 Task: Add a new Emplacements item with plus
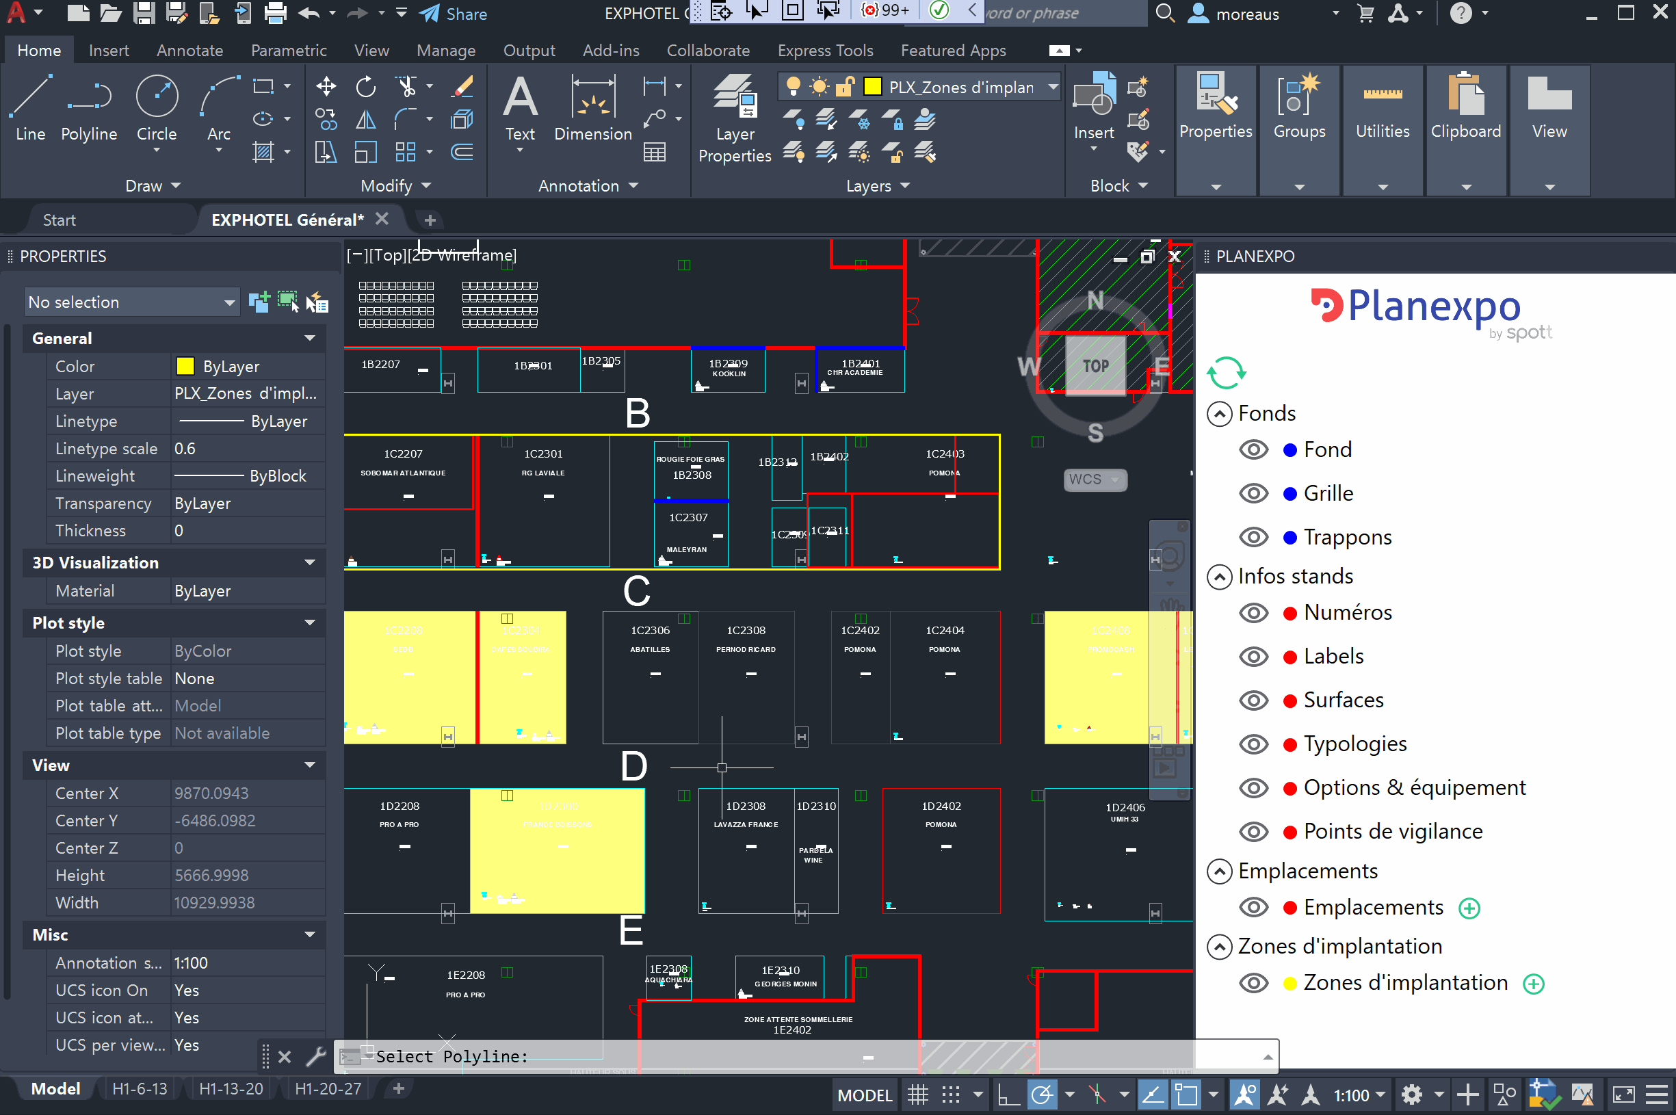1469,908
